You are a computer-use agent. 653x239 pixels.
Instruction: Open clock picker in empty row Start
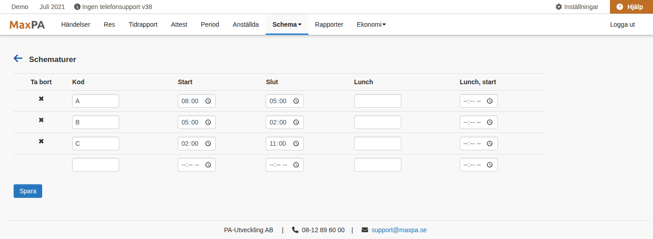208,165
